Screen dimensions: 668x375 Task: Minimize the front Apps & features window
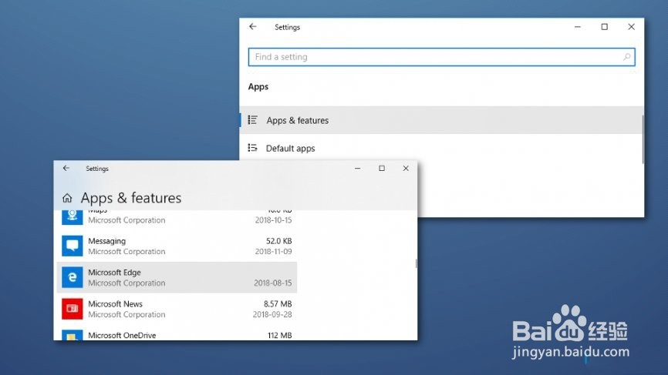click(x=357, y=169)
